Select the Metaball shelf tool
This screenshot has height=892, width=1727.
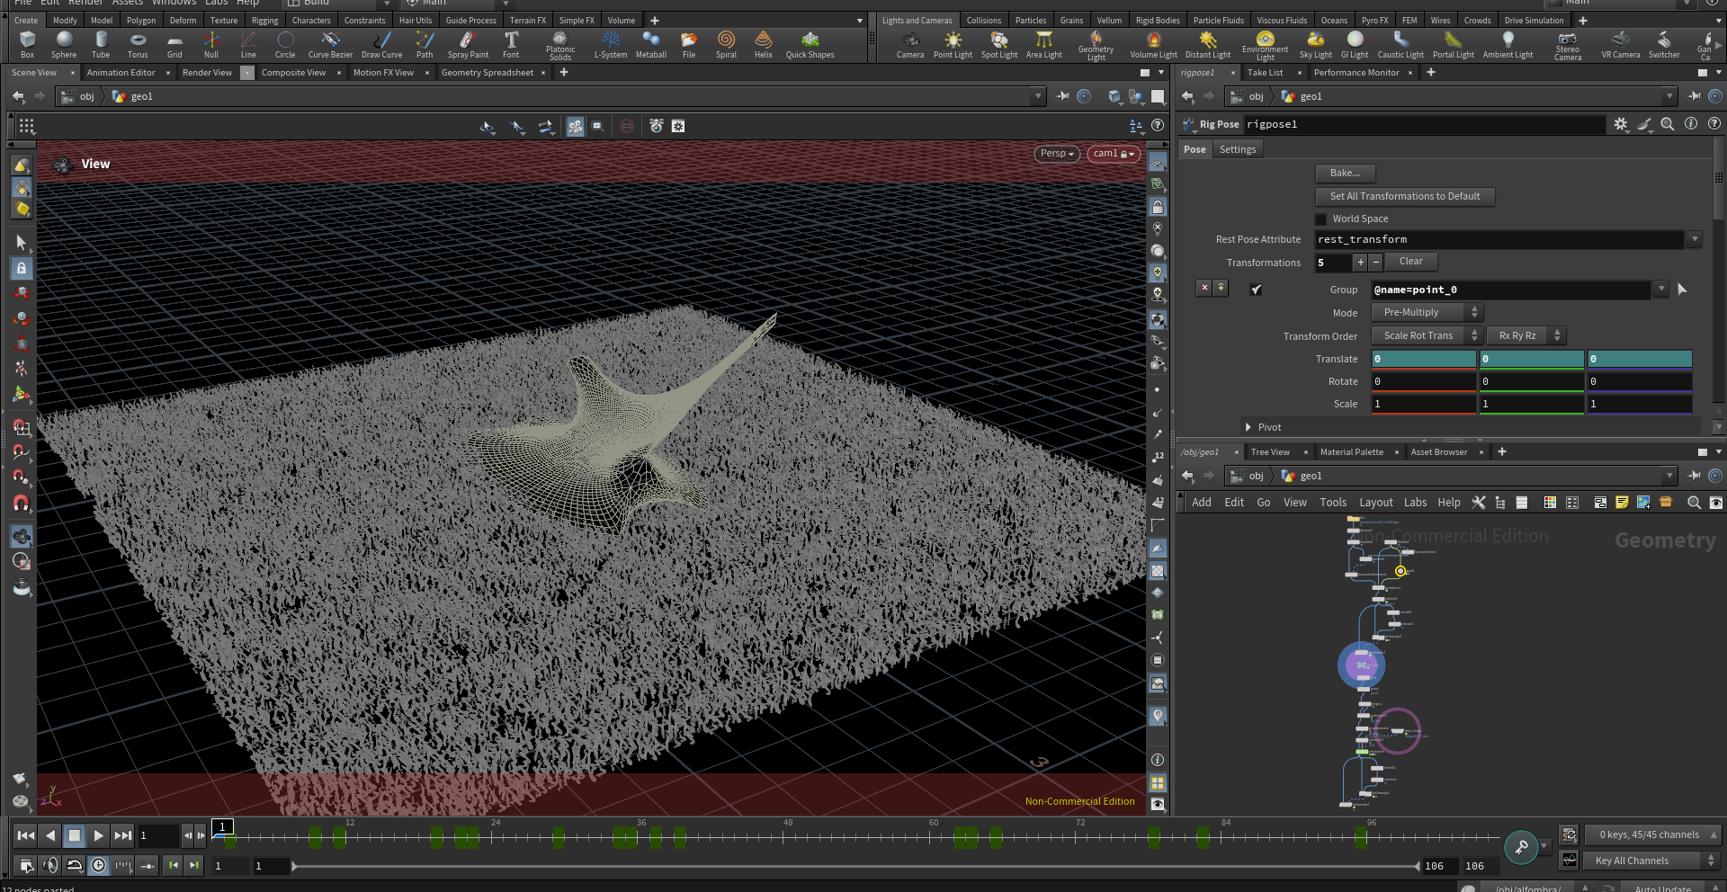651,45
